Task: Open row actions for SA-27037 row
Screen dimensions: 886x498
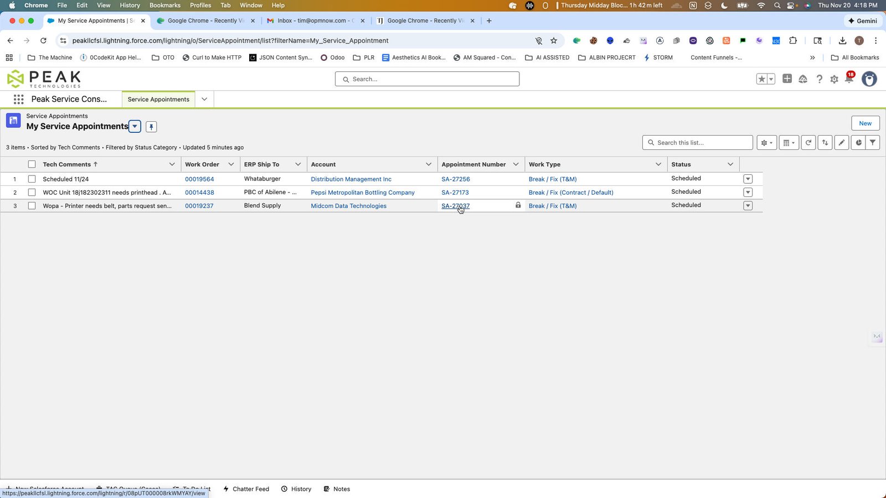Action: point(748,206)
